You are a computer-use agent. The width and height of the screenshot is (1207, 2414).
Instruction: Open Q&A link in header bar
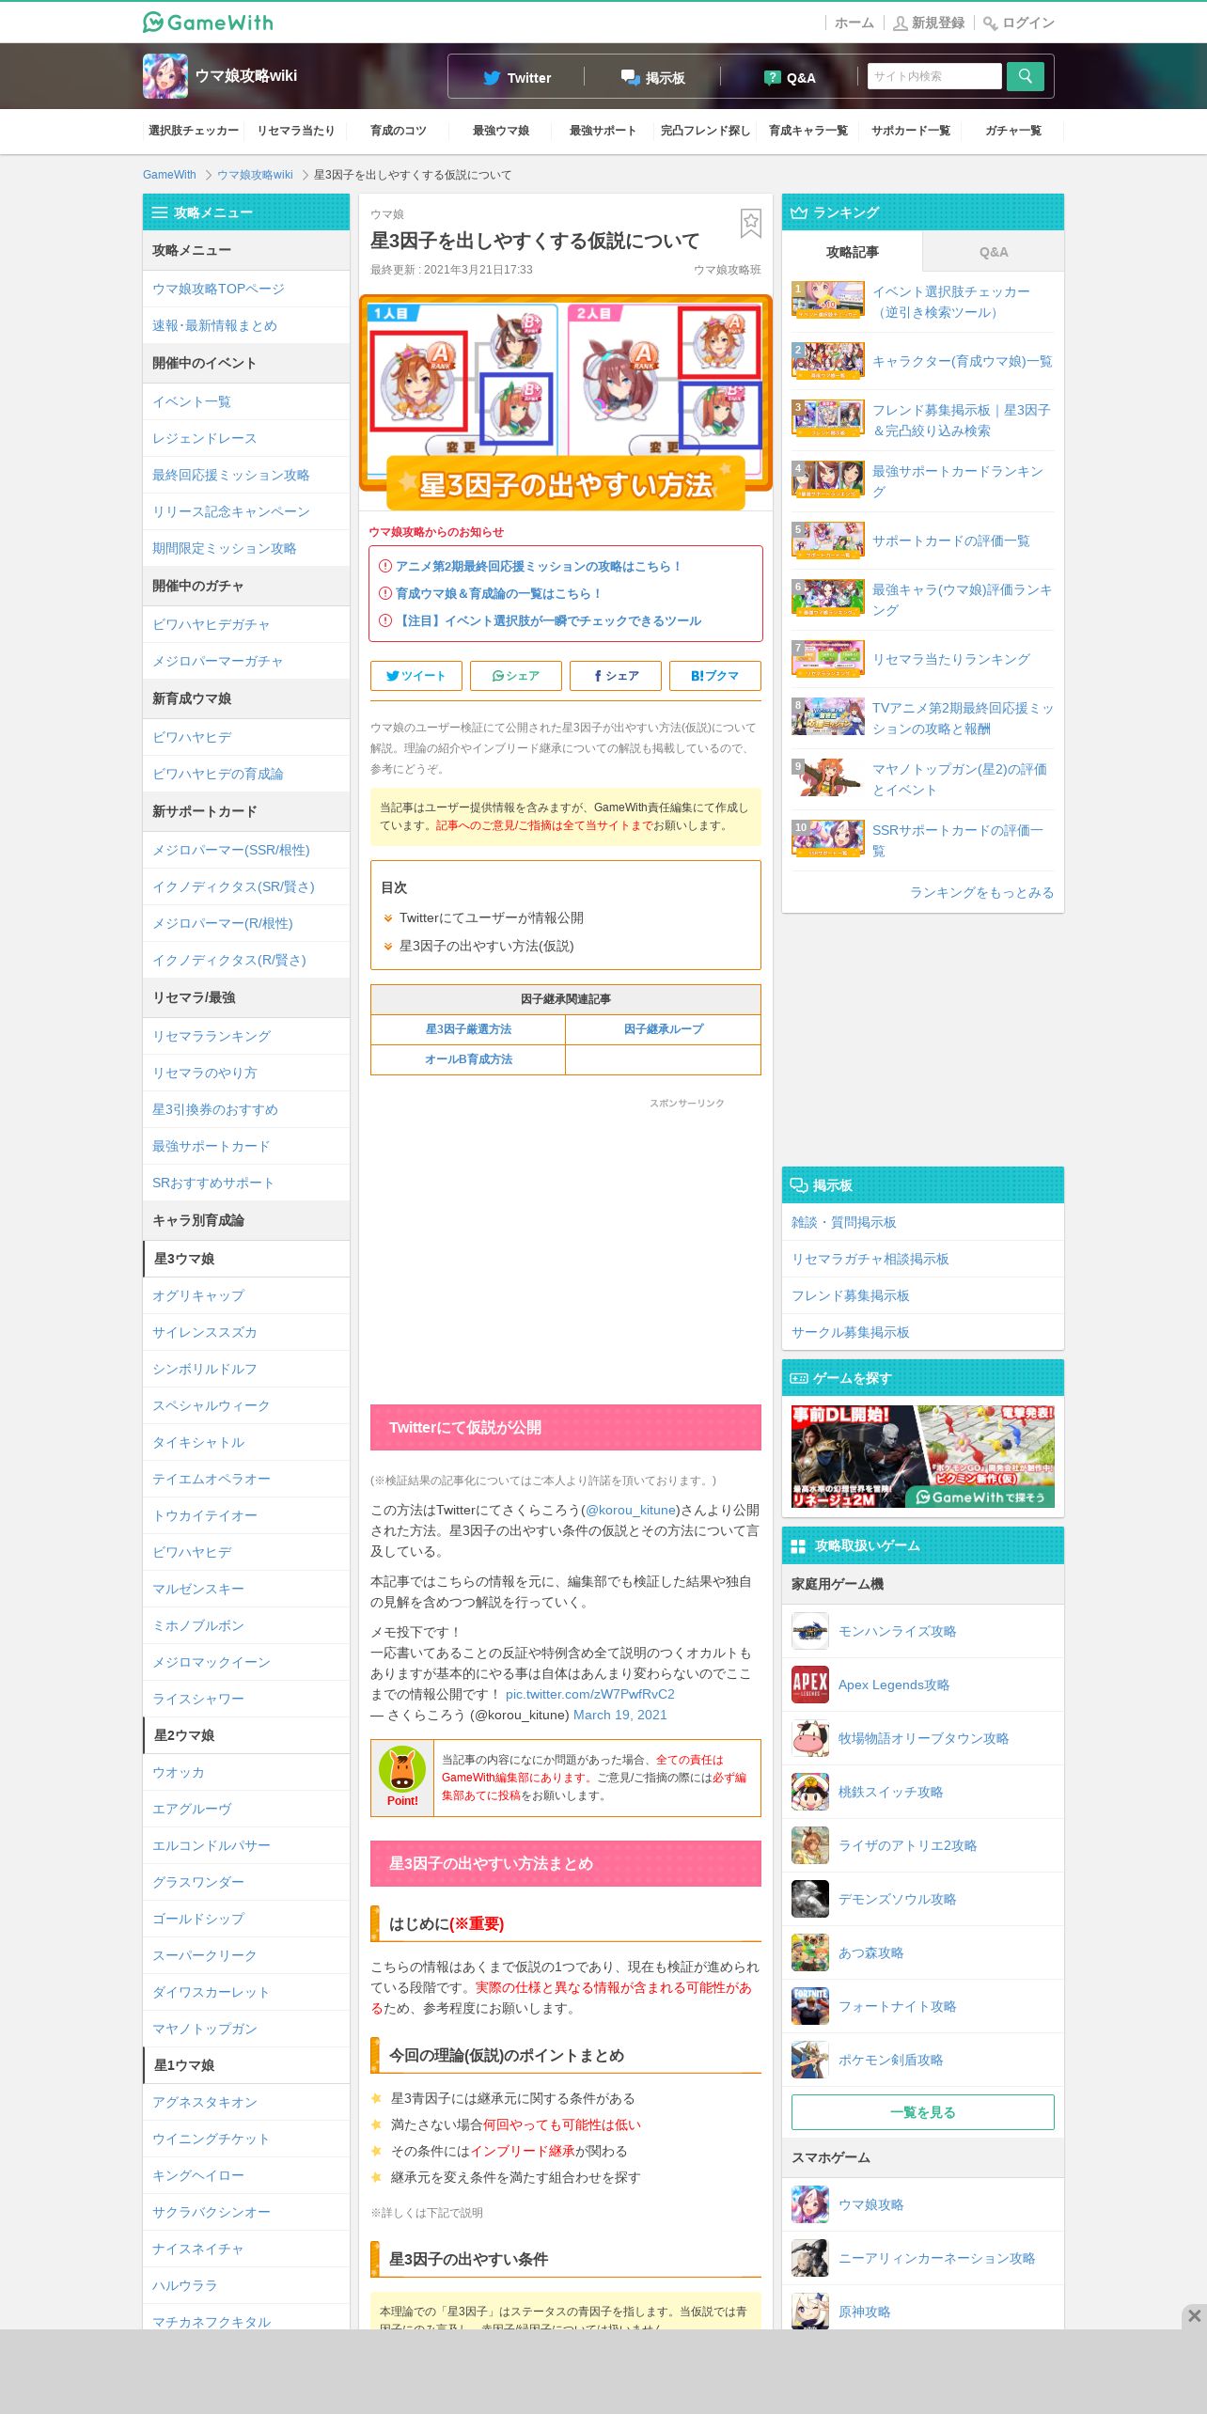(790, 78)
